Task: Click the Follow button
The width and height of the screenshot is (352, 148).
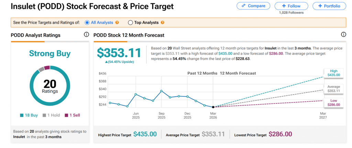Action: click(291, 6)
